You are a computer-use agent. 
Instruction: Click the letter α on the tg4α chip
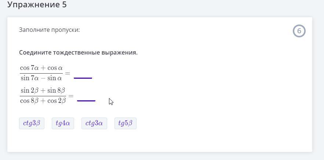pyautogui.click(x=68, y=123)
